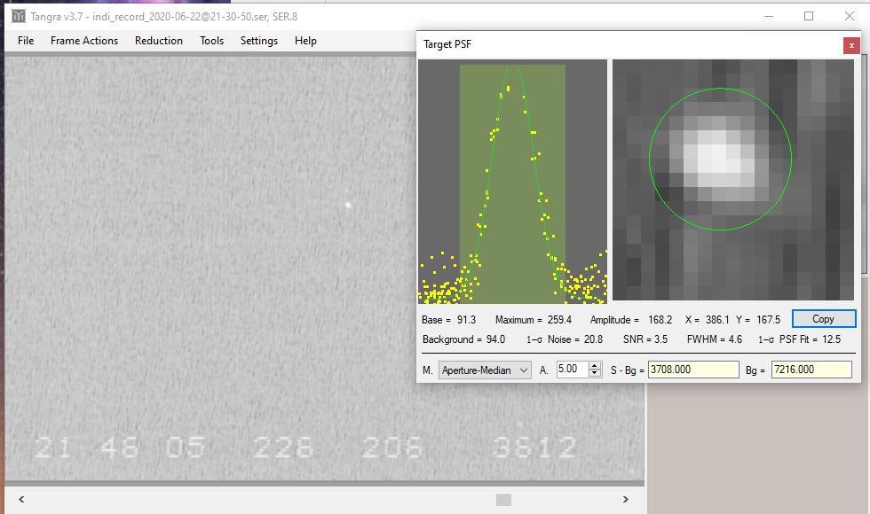Open the Settings menu
This screenshot has height=514, width=870.
click(x=259, y=41)
